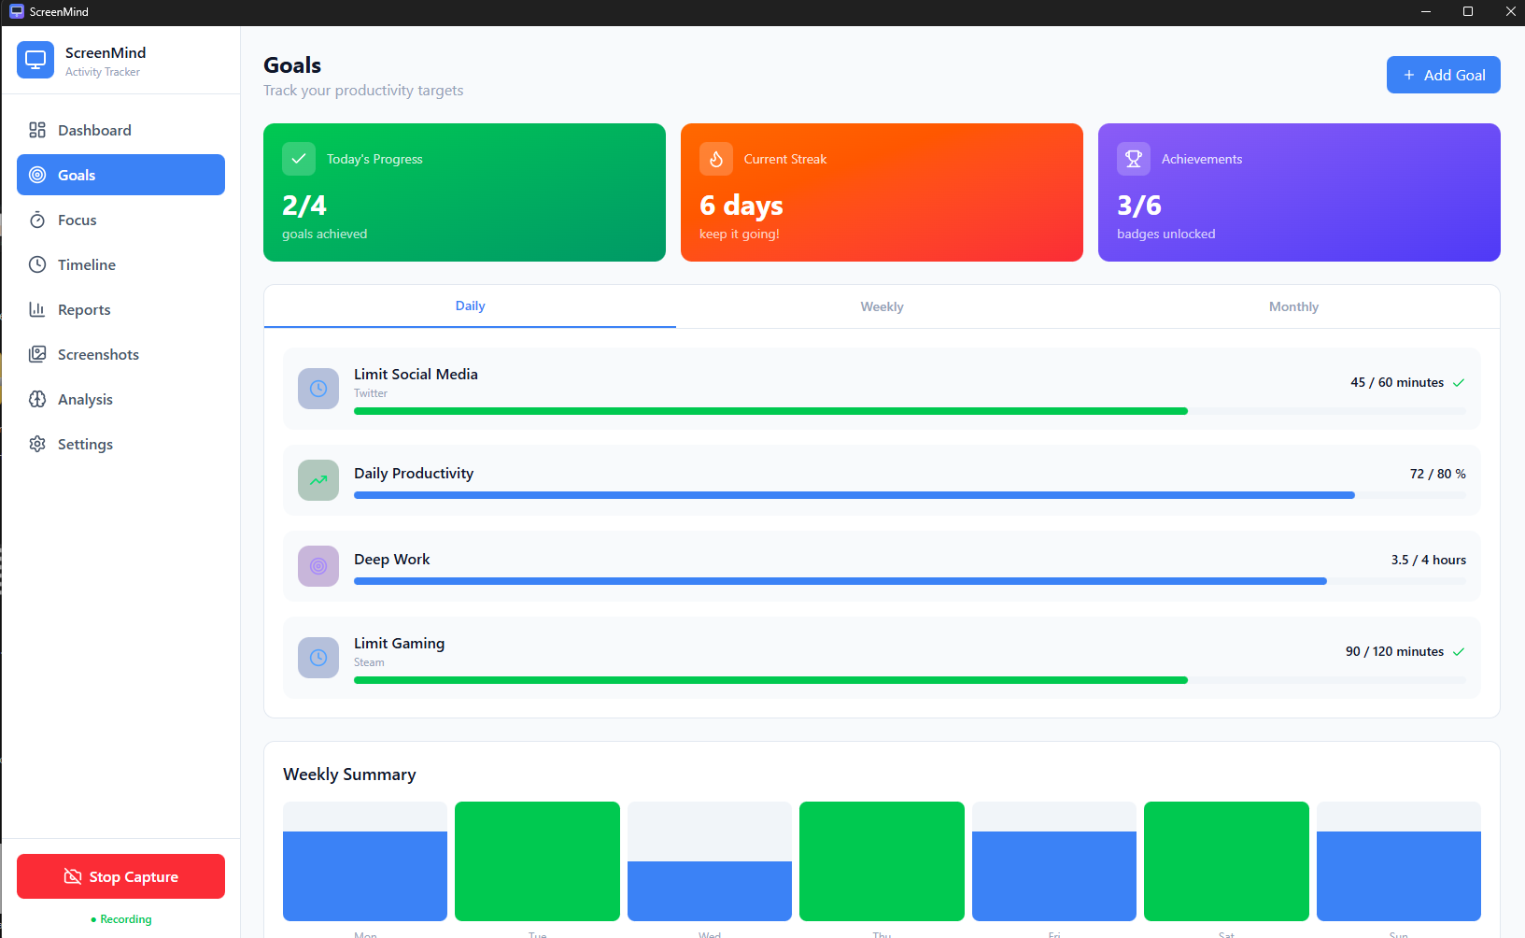Open the Dashboard from the sidebar

coord(93,130)
